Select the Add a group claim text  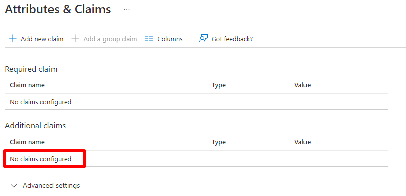pos(110,39)
